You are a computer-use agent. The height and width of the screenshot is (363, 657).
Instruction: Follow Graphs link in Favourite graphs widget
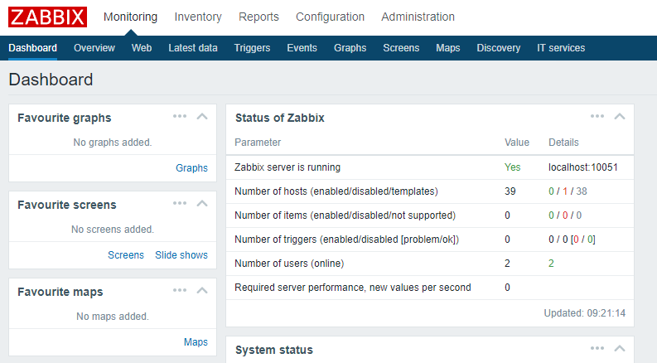pos(191,168)
